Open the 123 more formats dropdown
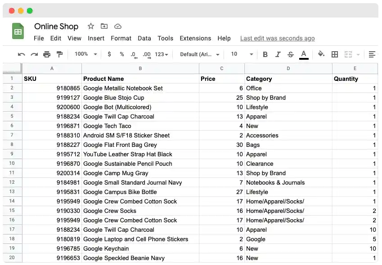This screenshot has height=265, width=382. coord(161,54)
